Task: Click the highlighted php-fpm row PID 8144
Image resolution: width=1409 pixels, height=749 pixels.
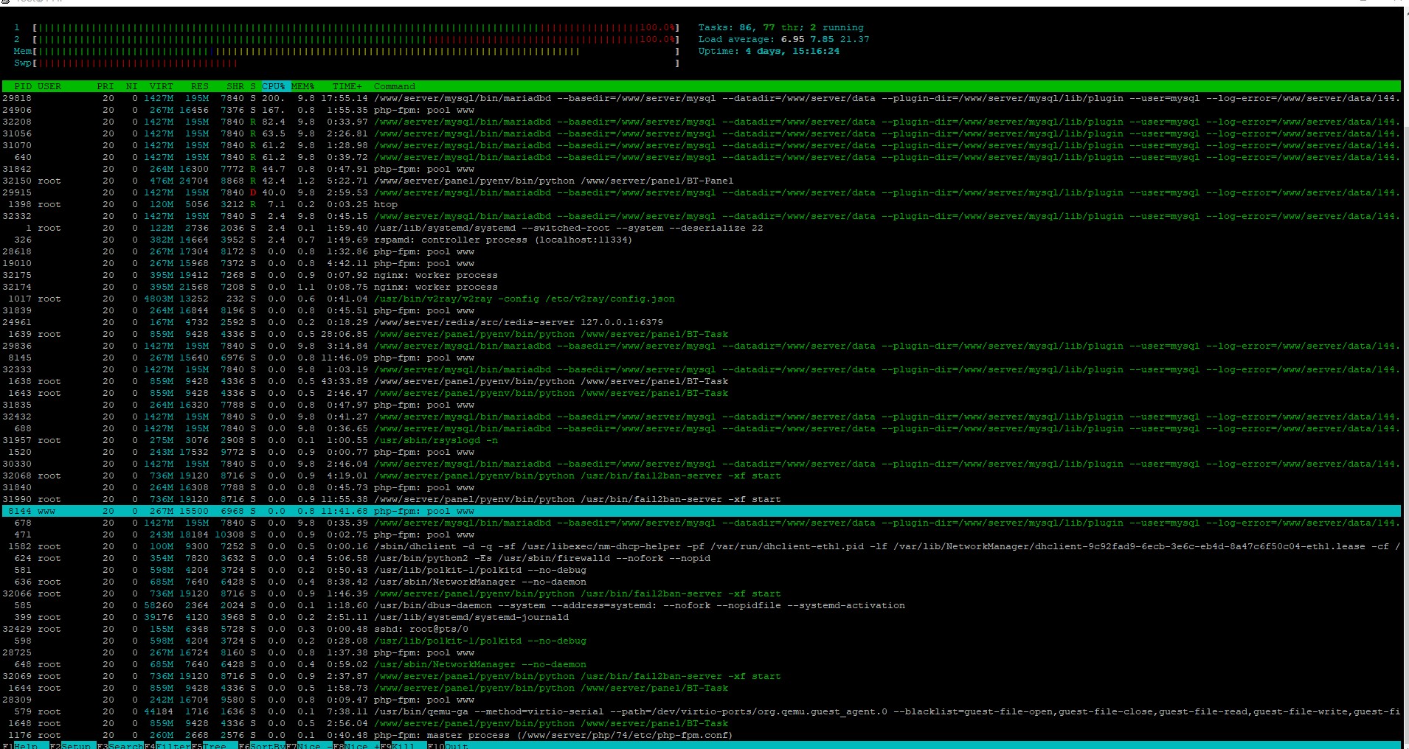Action: pyautogui.click(x=701, y=511)
